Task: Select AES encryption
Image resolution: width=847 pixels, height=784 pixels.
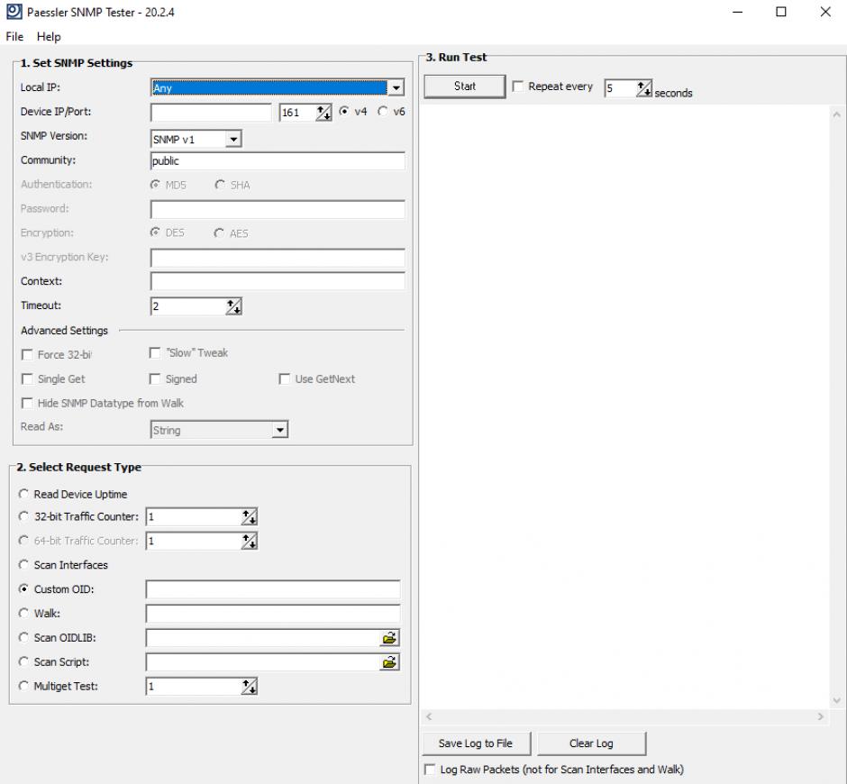Action: (x=219, y=232)
